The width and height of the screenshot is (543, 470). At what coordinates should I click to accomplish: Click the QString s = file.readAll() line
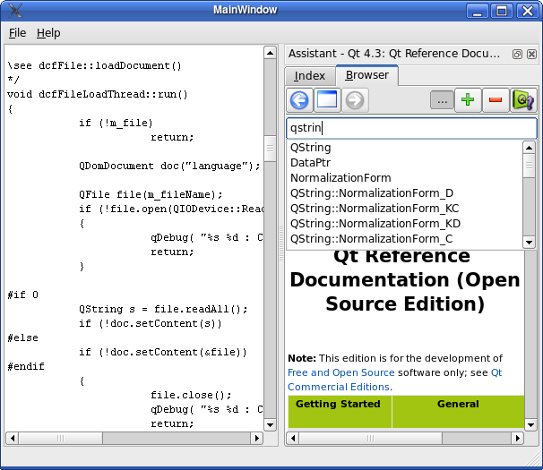click(163, 309)
